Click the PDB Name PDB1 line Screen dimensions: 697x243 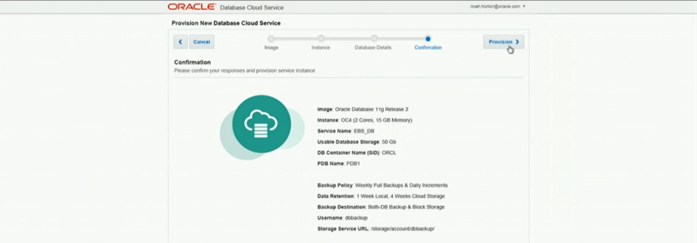click(339, 163)
